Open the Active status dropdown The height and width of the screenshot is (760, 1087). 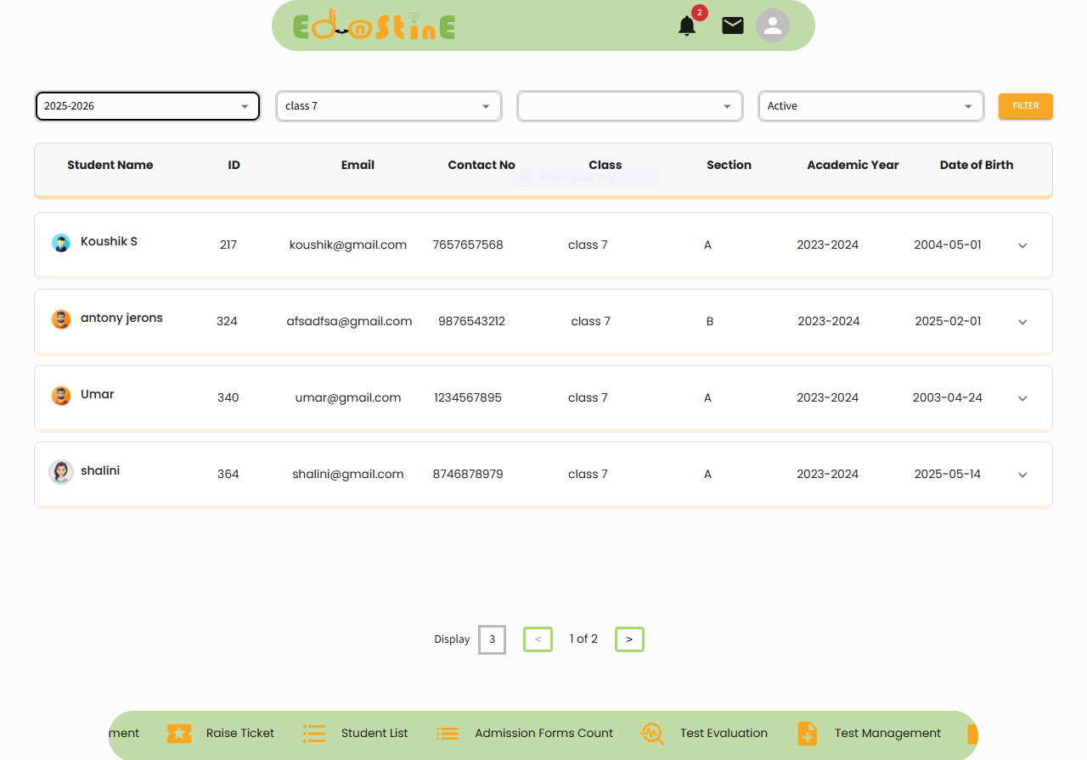click(x=870, y=106)
